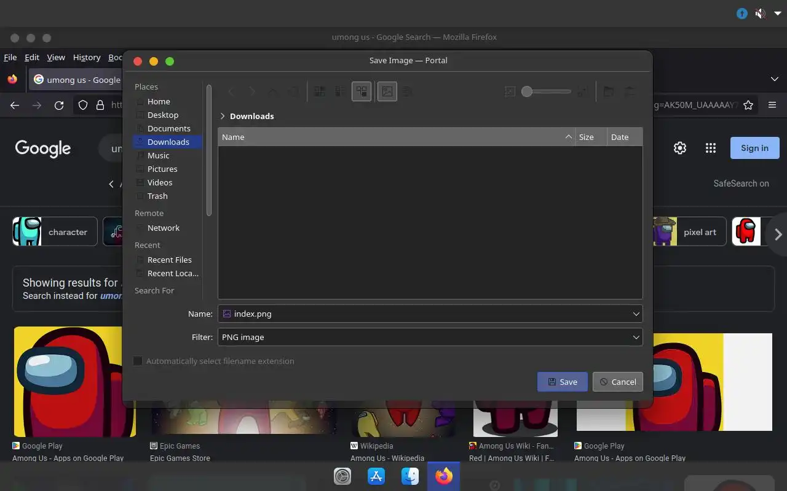Create a new folder in save dialog
This screenshot has height=491, width=787.
point(608,91)
